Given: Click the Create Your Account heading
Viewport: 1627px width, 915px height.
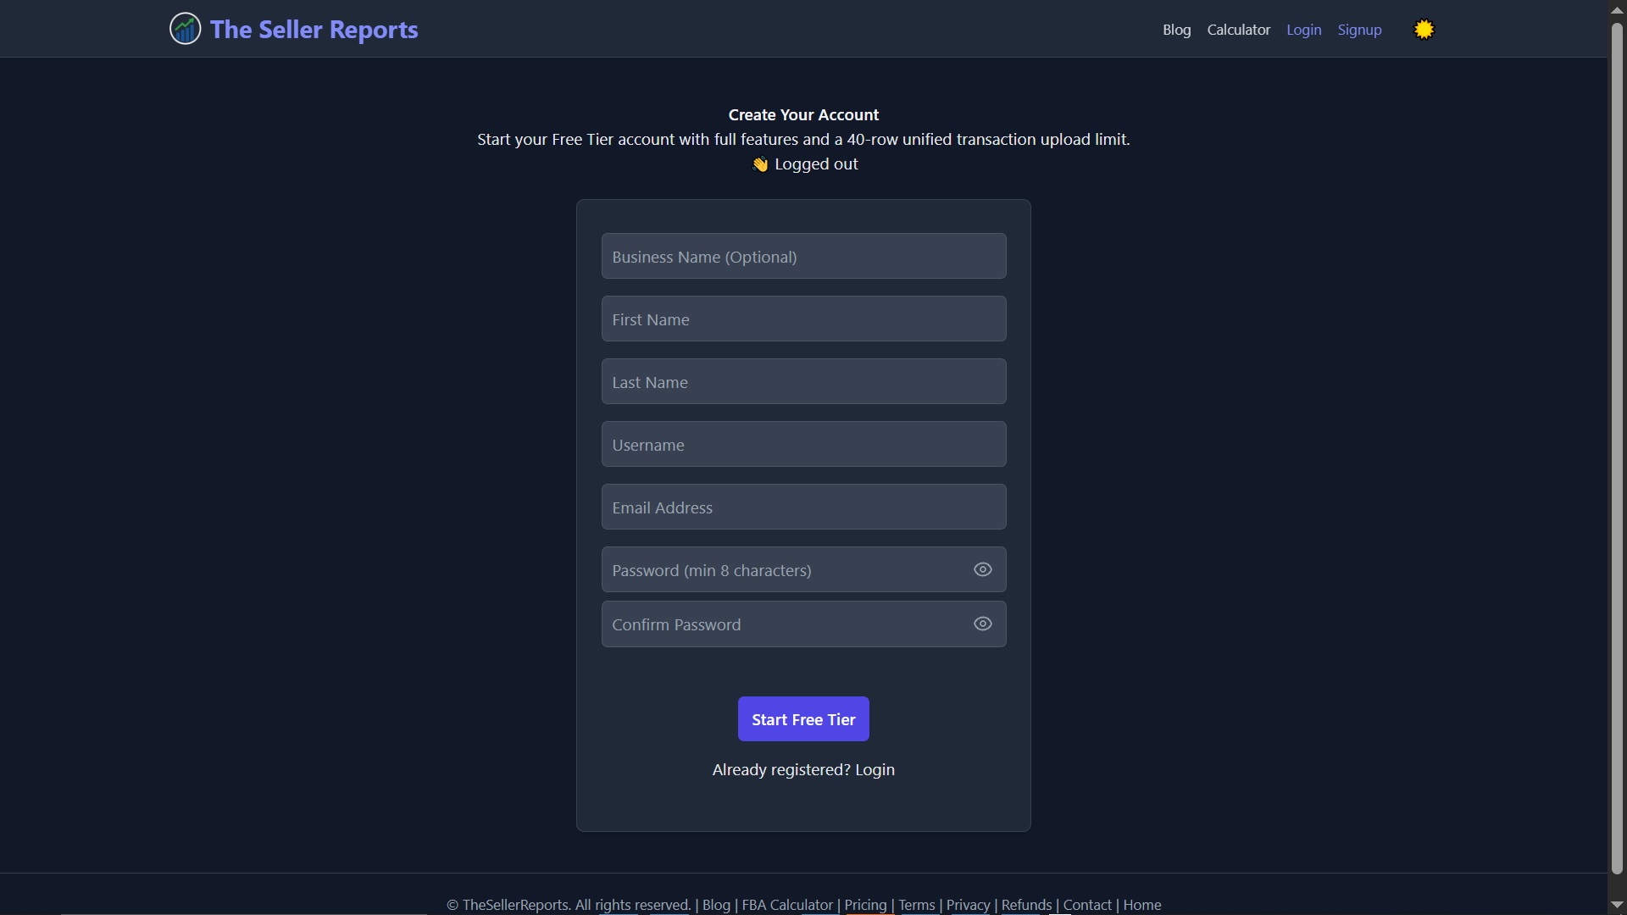Looking at the screenshot, I should click(x=803, y=114).
